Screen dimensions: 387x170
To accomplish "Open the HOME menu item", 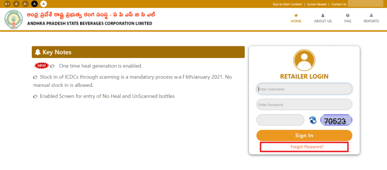I will click(296, 19).
